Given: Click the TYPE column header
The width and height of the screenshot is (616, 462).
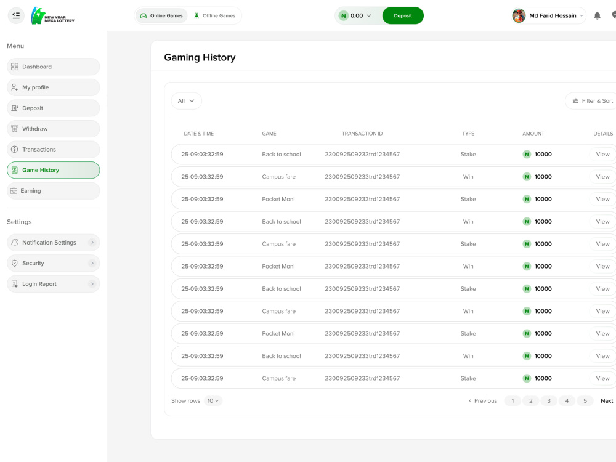Looking at the screenshot, I should pyautogui.click(x=468, y=134).
